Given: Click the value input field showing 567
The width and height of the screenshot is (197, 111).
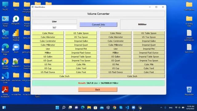Looking at the screenshot, I should [54, 27].
